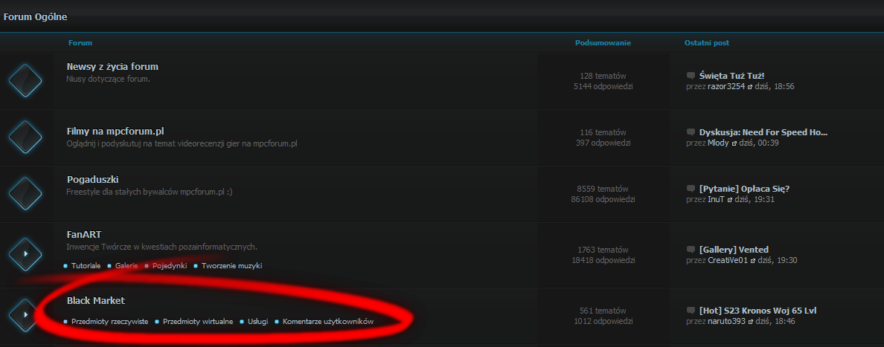The height and width of the screenshot is (347, 884).
Task: Click the Inwencje Twórcze description text
Action: click(161, 247)
